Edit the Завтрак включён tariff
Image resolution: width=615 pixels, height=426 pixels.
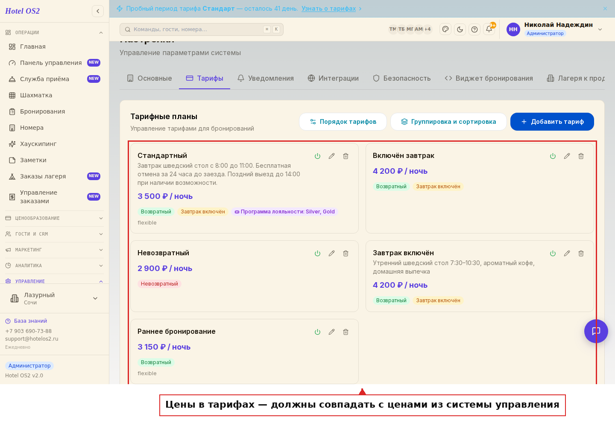[567, 254]
